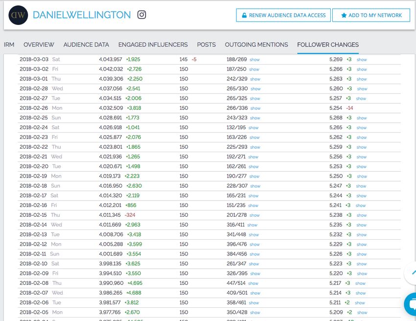This screenshot has height=321, width=416.
Task: Open the Instagram icon next to DANIELWELLINGTON
Action: coord(141,15)
